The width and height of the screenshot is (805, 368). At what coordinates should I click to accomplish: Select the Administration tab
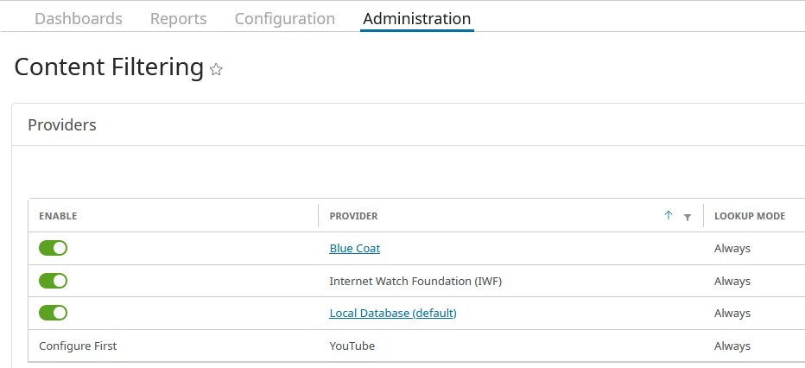pos(417,18)
